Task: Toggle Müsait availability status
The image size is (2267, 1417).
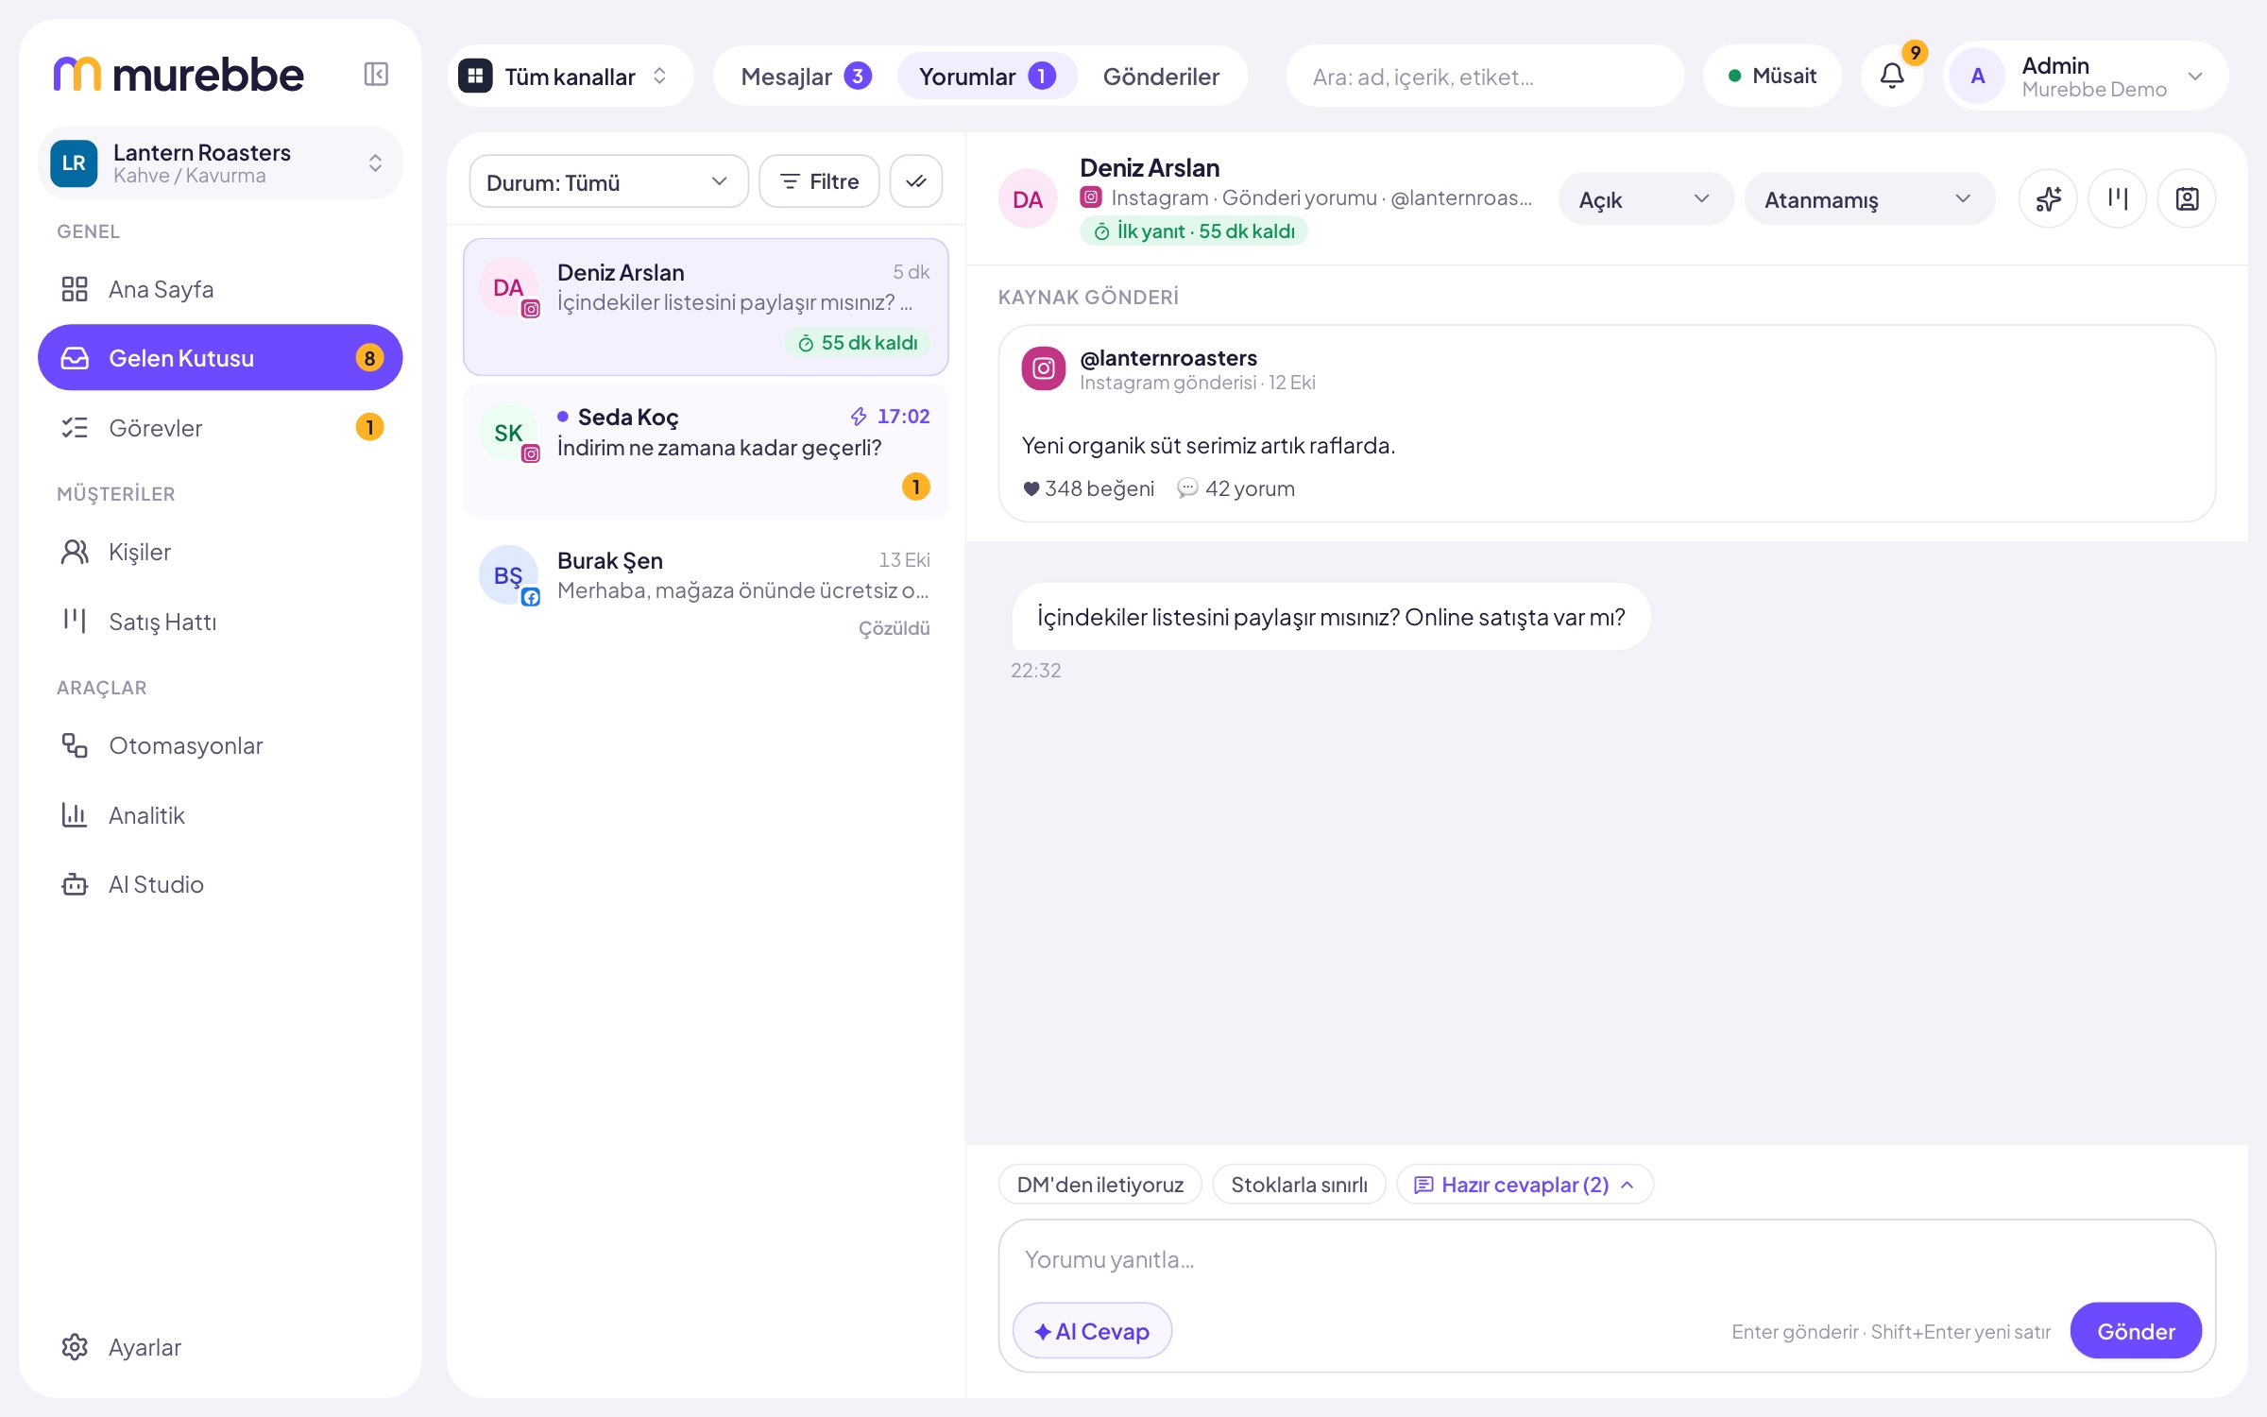Action: (1772, 76)
